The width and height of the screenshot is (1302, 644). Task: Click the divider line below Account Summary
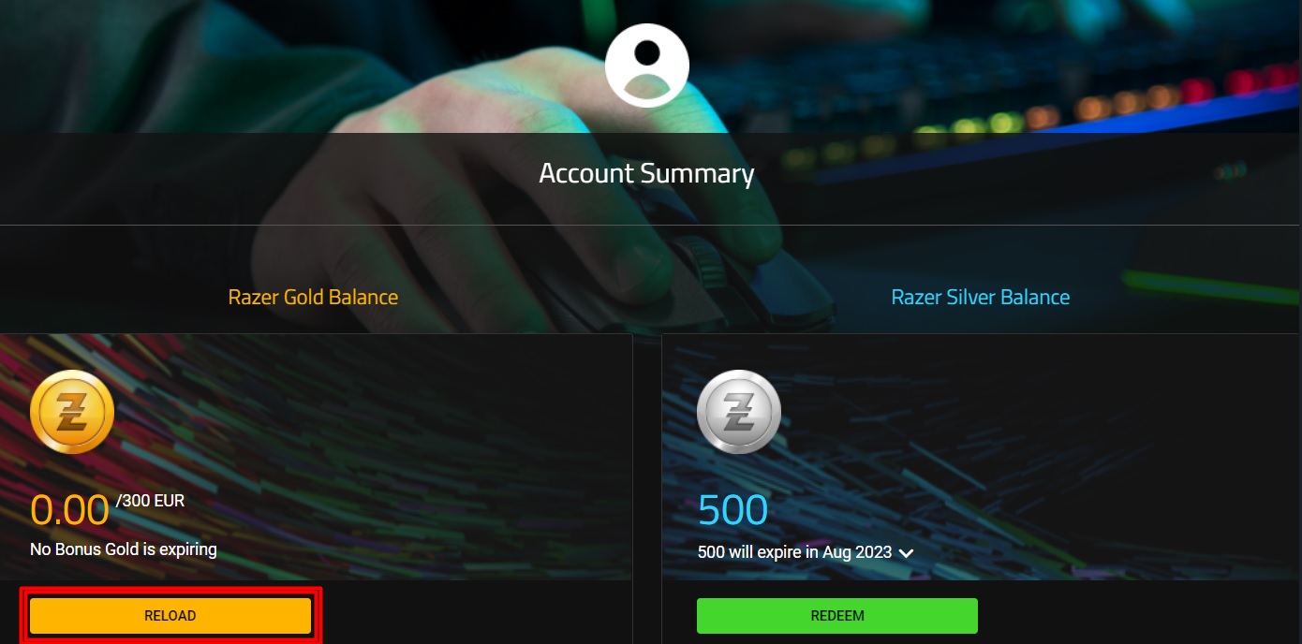(651, 225)
